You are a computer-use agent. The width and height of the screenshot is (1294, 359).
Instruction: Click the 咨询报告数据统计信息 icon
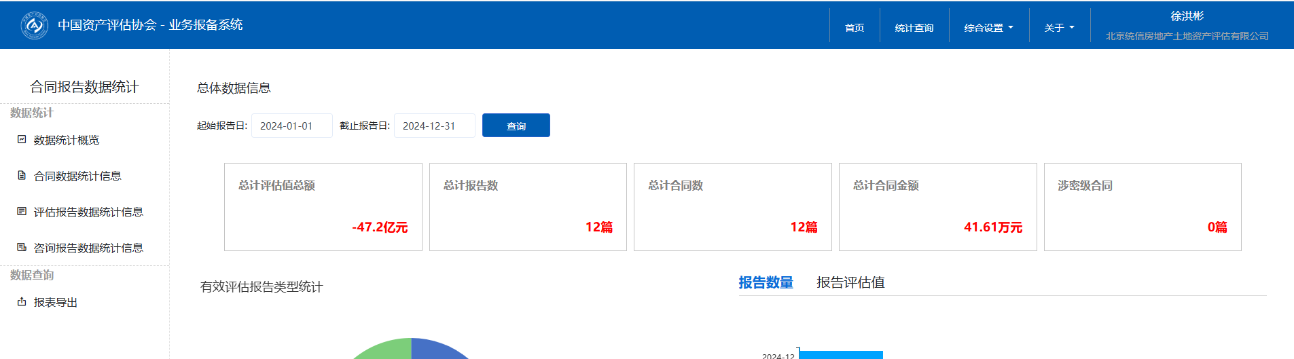22,247
